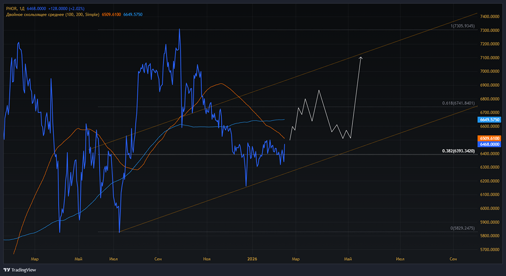Click the 5900.0000 price scale label
Image resolution: width=506 pixels, height=276 pixels.
(x=489, y=222)
